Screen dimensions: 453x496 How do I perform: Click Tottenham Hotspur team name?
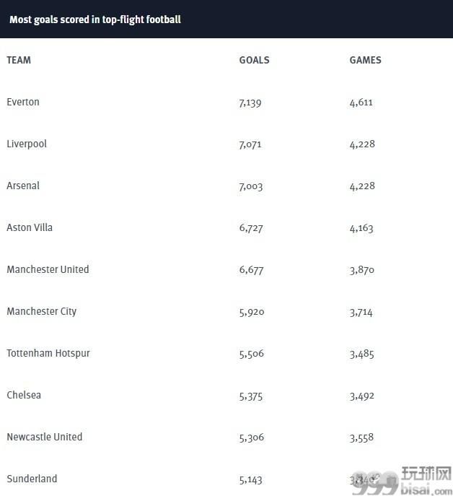(48, 353)
